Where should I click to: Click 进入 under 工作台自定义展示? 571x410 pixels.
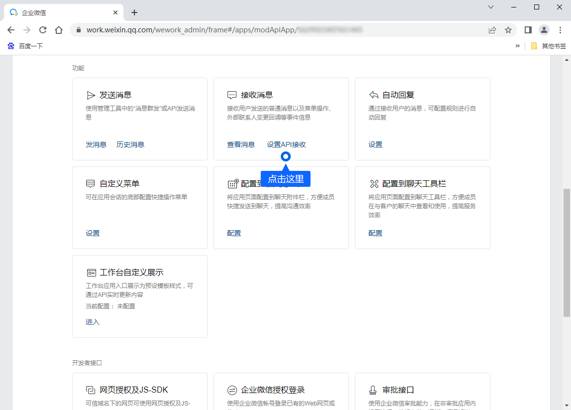point(93,322)
